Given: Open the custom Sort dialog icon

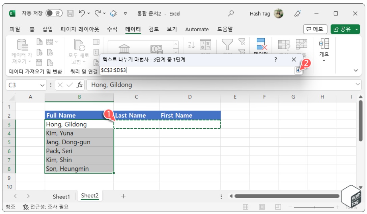Looking at the screenshot, I should click(x=205, y=44).
